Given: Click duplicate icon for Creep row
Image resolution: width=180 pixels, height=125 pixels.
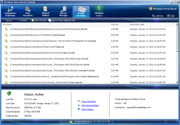Looking at the screenshot, I should [x=6, y=47].
